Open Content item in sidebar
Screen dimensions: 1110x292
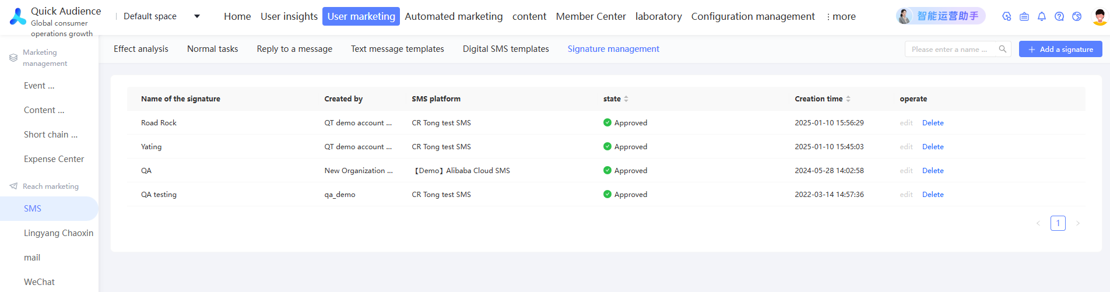coord(44,110)
